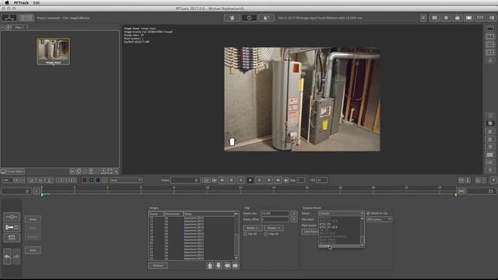Click play forward button right of stop
This screenshot has width=498, height=280.
(x=259, y=180)
